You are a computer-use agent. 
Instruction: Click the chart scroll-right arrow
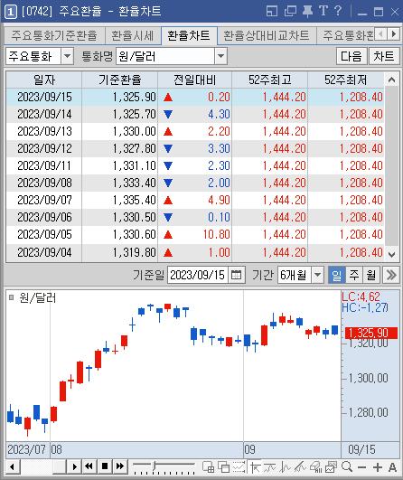pos(74,467)
